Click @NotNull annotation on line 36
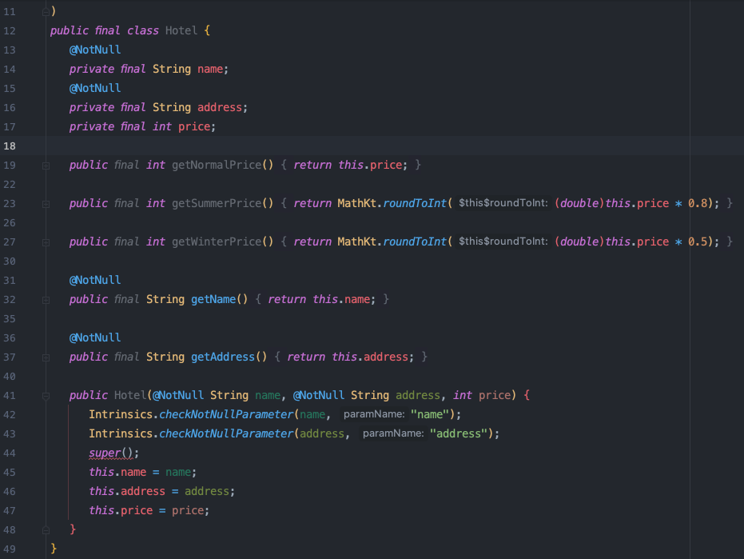744x559 pixels. (95, 337)
